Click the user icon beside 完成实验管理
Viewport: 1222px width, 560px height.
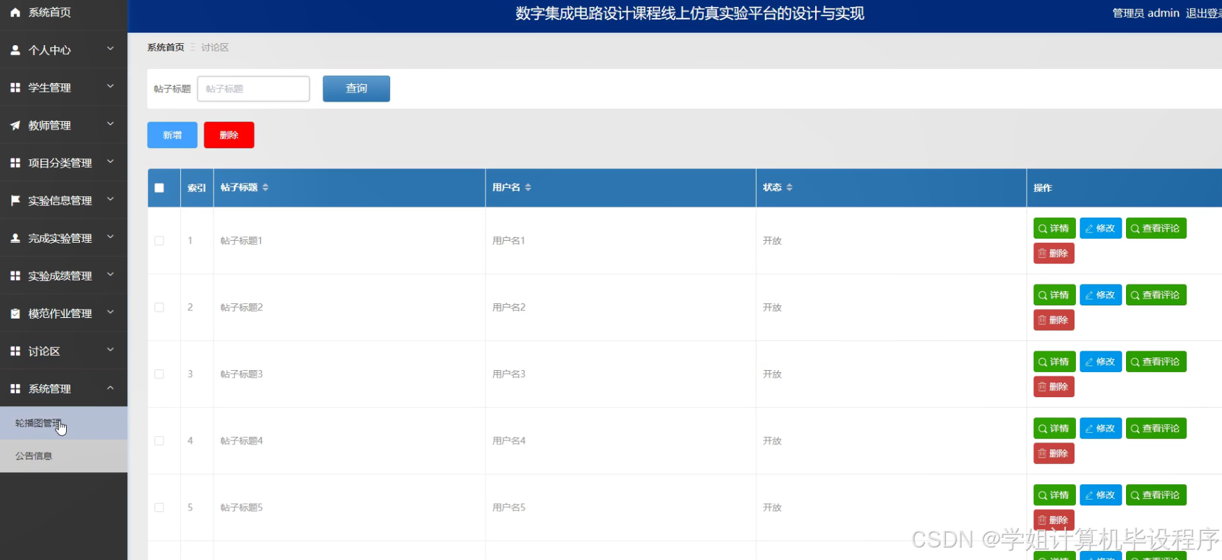click(x=15, y=238)
